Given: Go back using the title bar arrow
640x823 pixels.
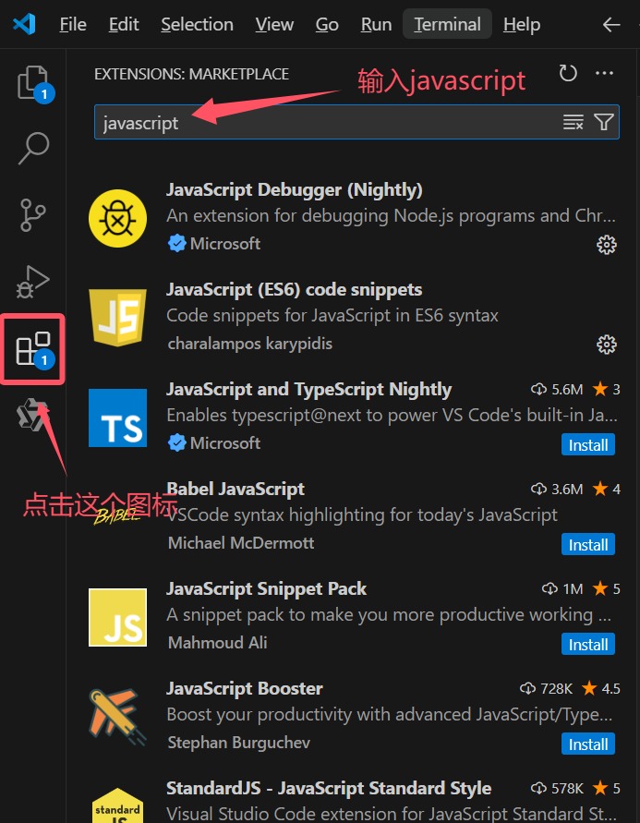Looking at the screenshot, I should click(611, 25).
